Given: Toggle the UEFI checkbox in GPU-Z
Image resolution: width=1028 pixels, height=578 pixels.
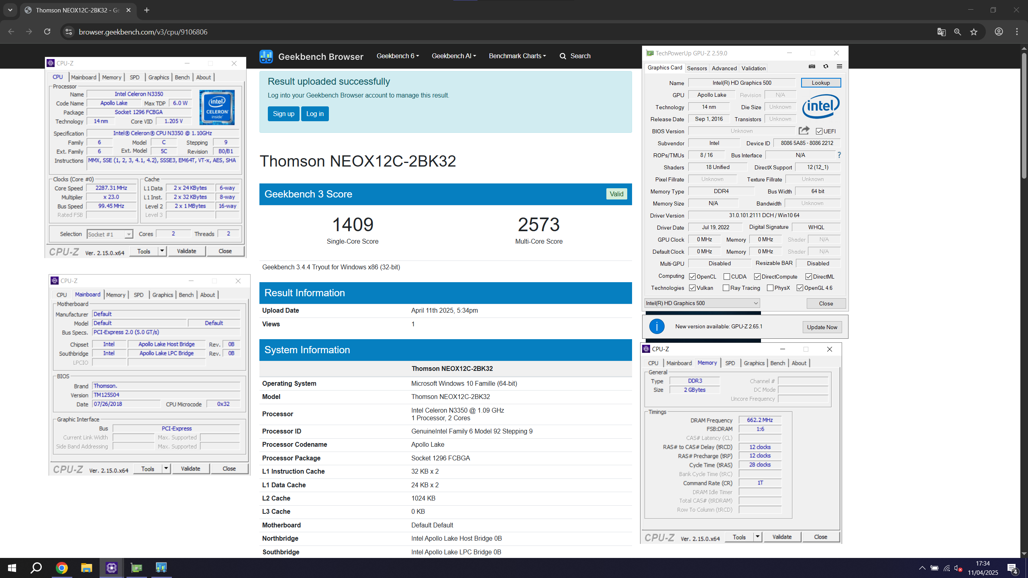Looking at the screenshot, I should pos(819,131).
